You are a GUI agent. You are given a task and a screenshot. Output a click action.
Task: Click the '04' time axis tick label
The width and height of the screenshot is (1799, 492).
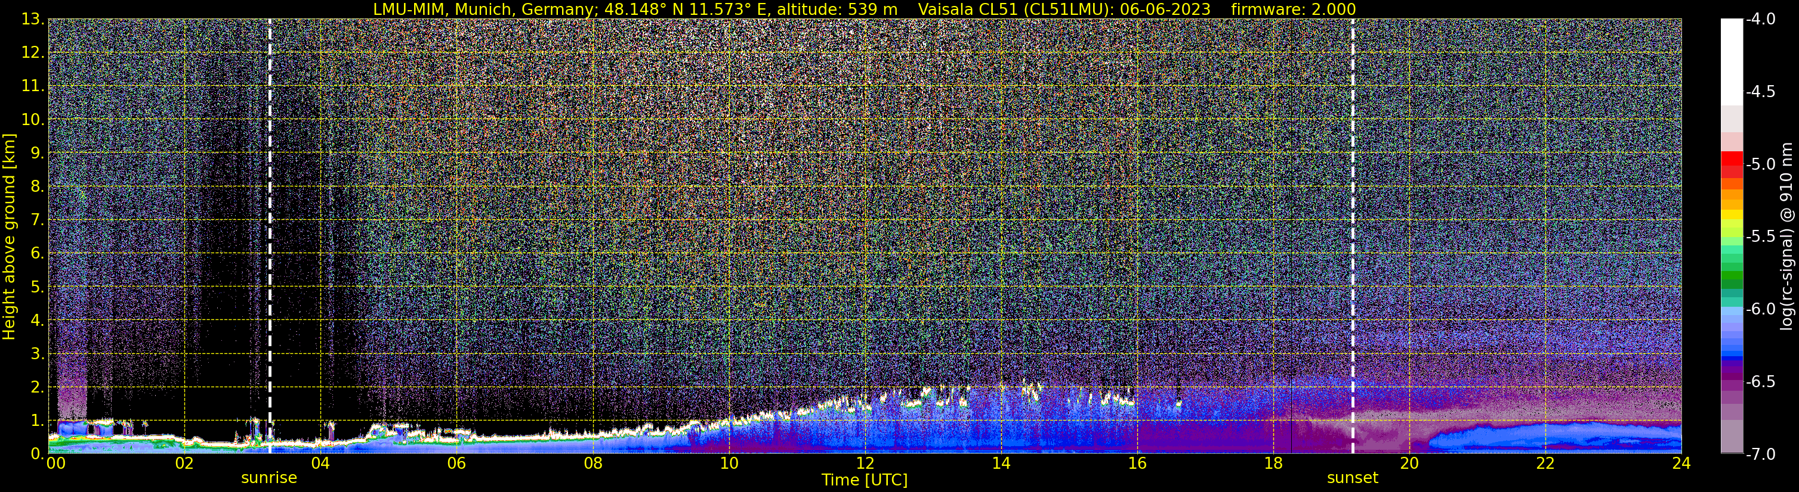[320, 463]
